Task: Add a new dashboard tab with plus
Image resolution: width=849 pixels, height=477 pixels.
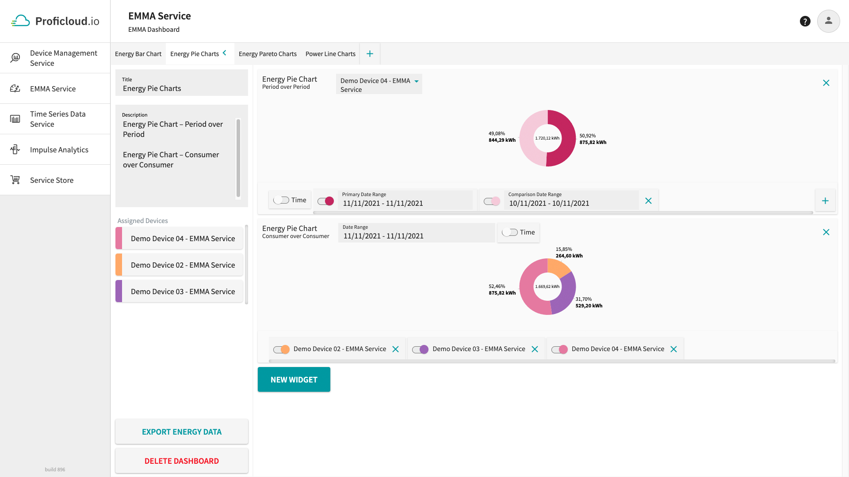Action: coord(370,54)
